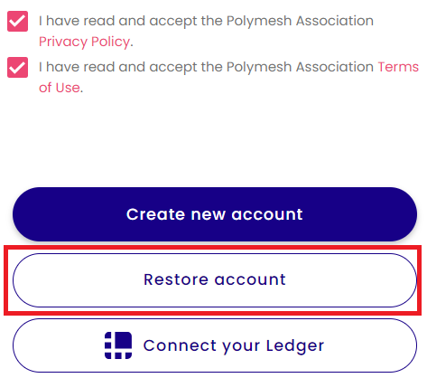Click the second "I have read and accept" label
Image resolution: width=427 pixels, height=378 pixels.
[x=206, y=67]
